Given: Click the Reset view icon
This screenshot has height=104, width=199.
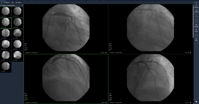Looking at the screenshot, I should click(196, 20).
